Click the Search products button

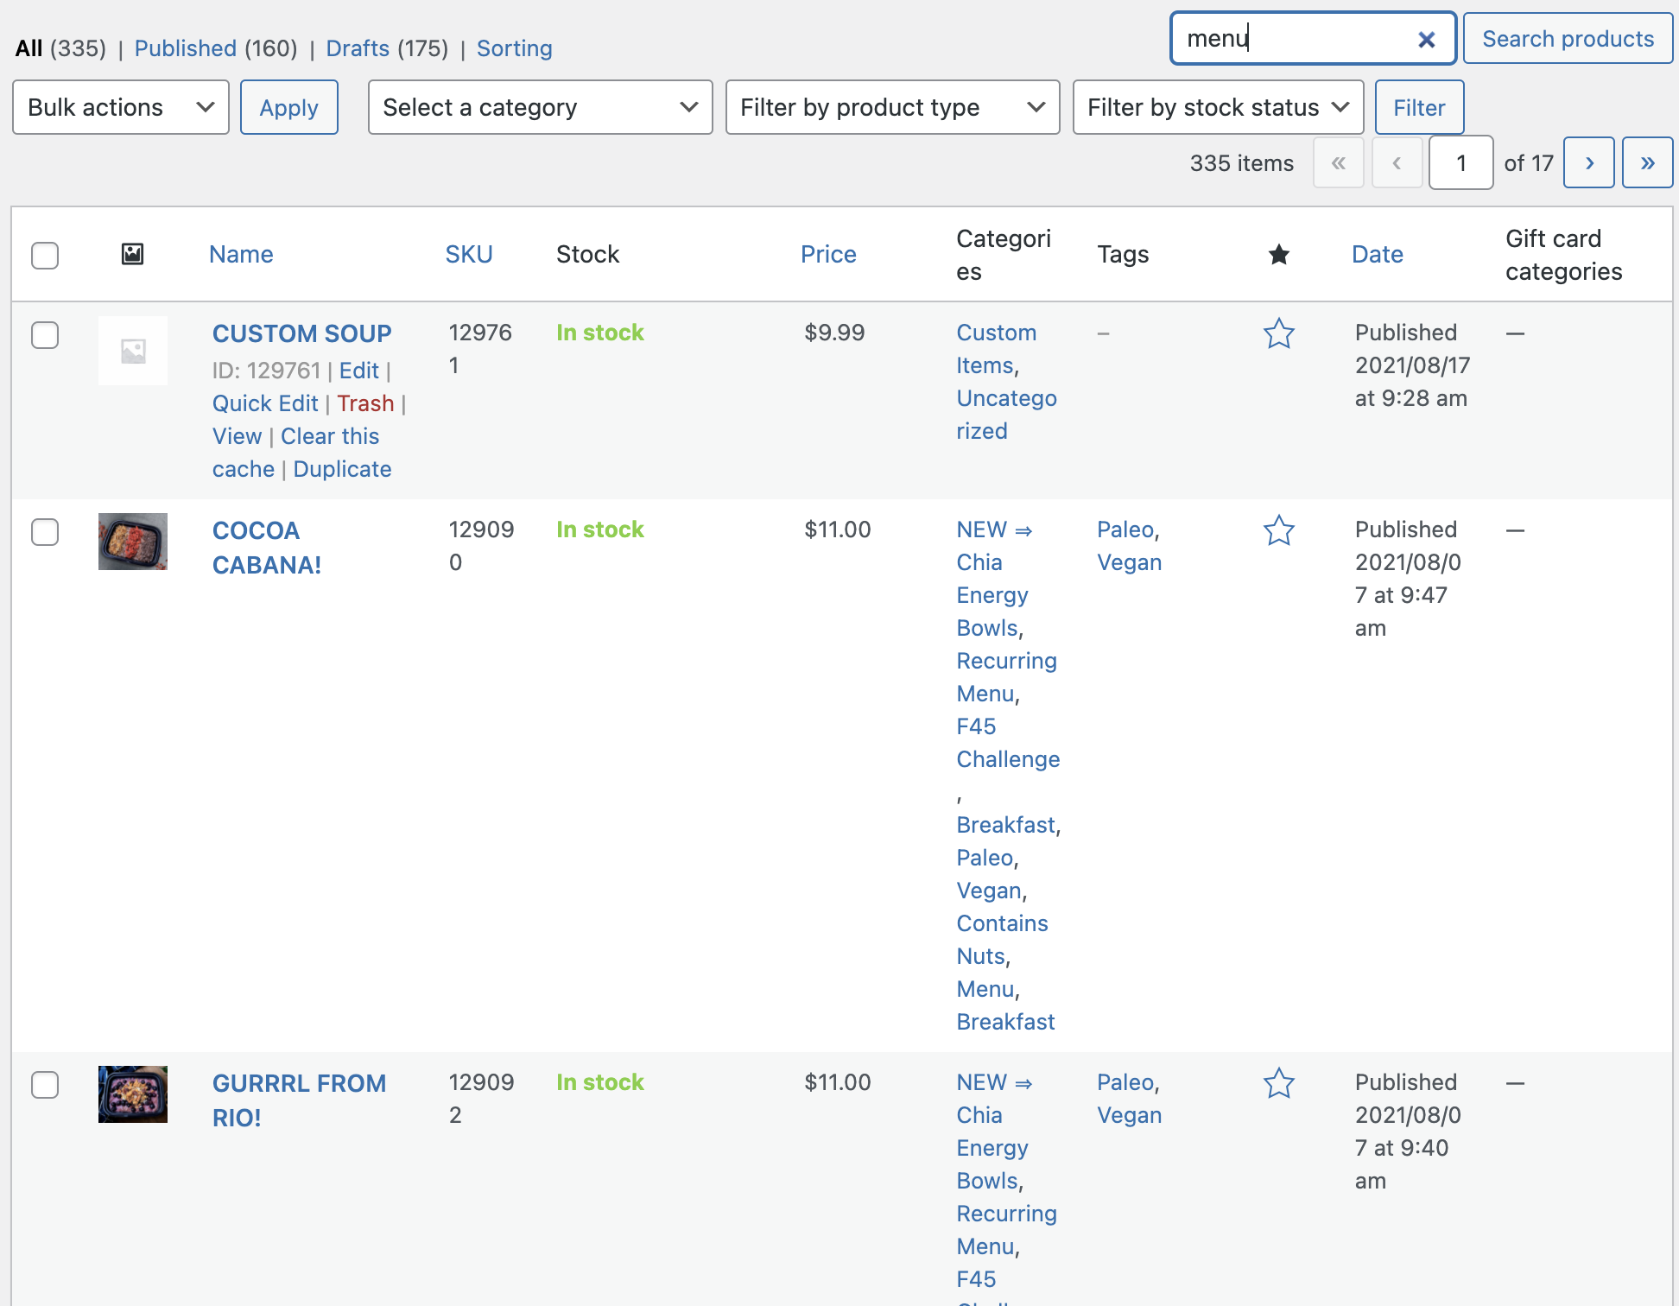[1568, 39]
